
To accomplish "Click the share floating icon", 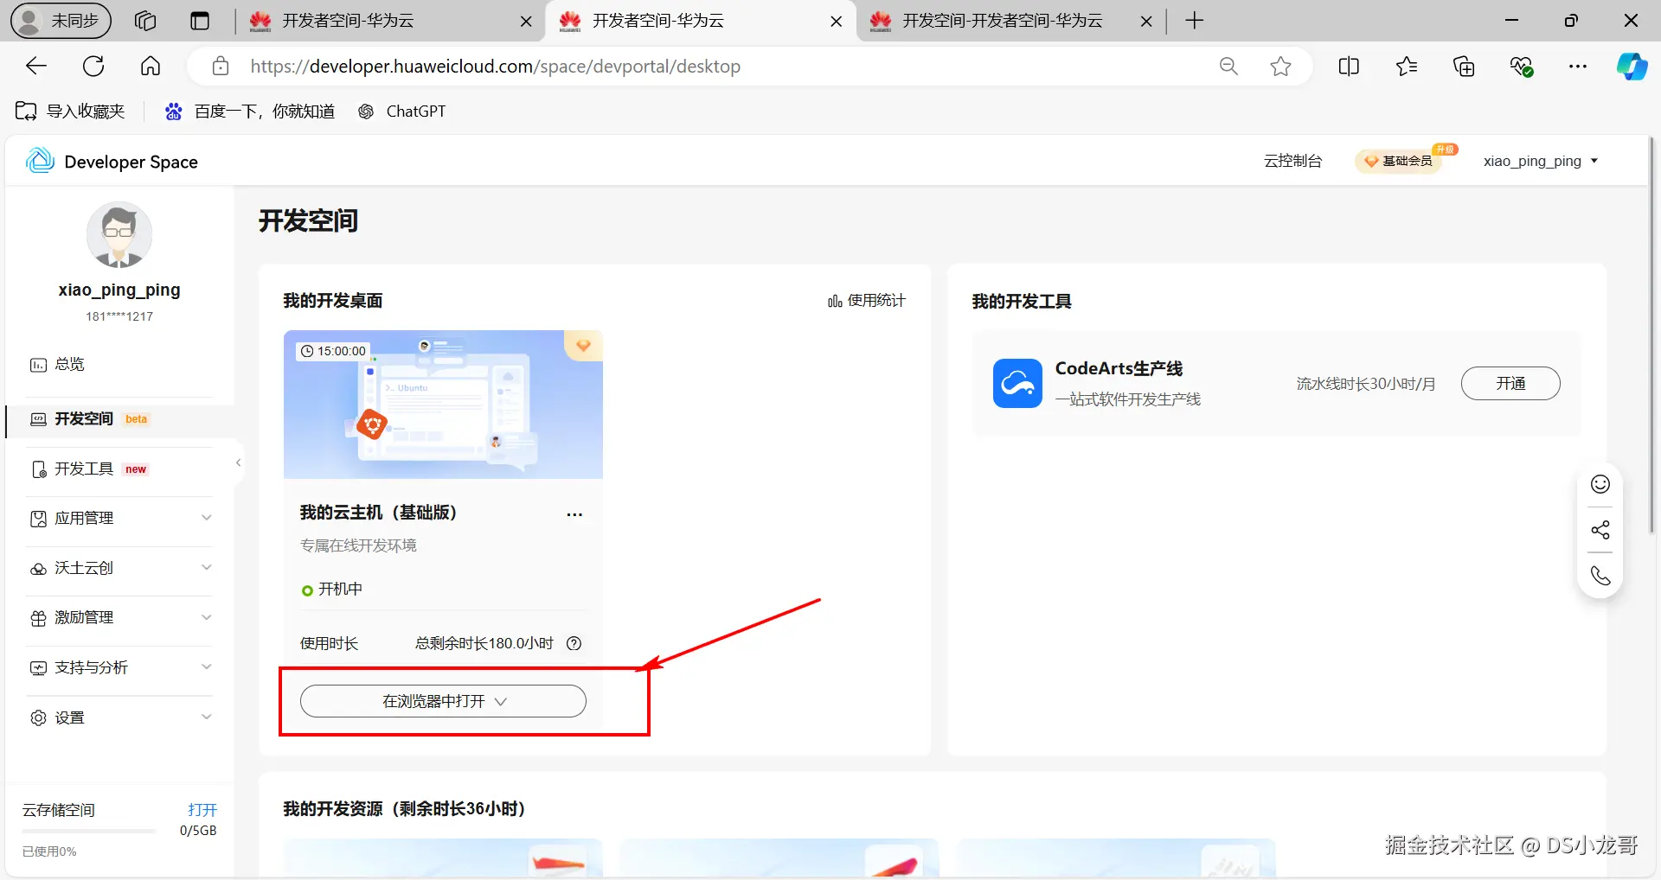I will [1600, 530].
